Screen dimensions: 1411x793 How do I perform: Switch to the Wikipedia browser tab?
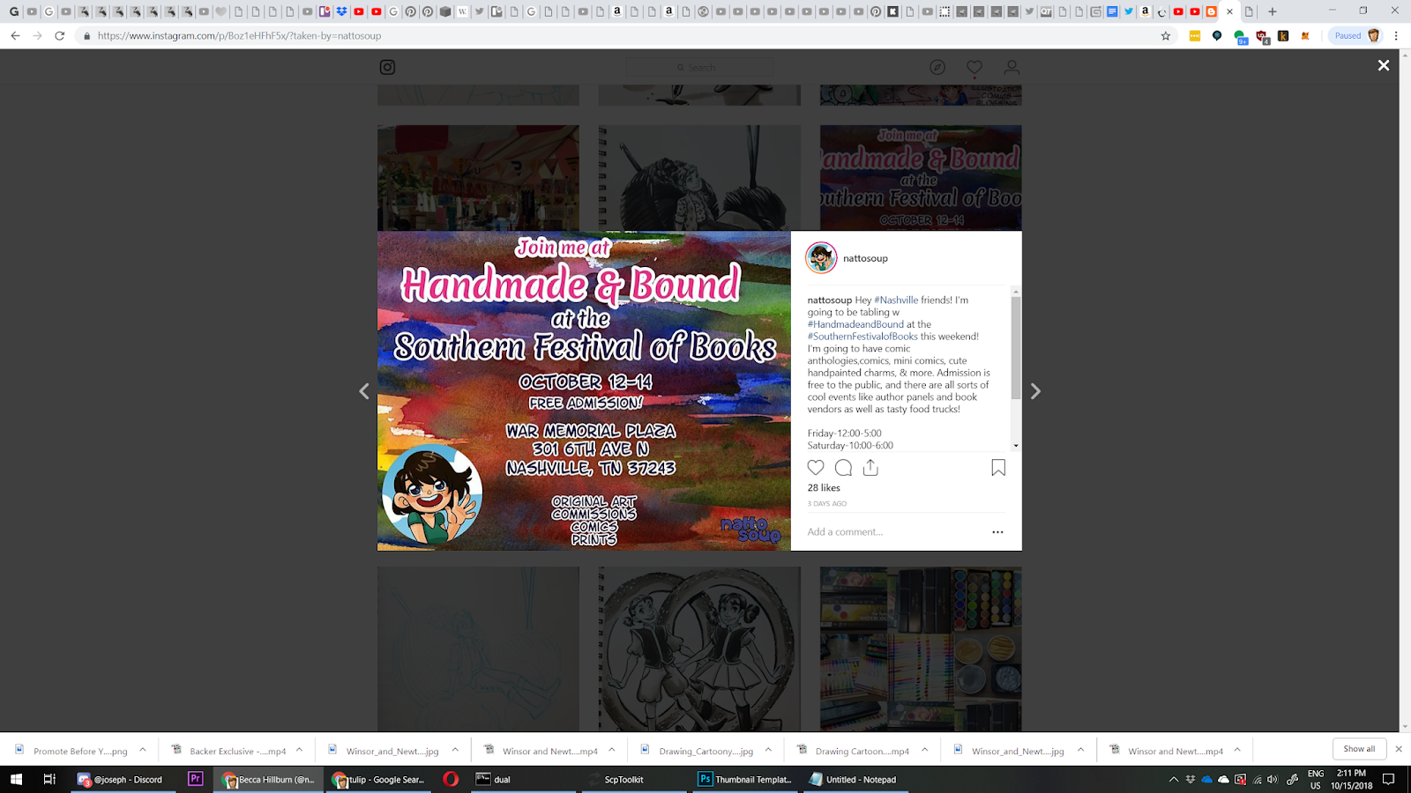tap(462, 11)
